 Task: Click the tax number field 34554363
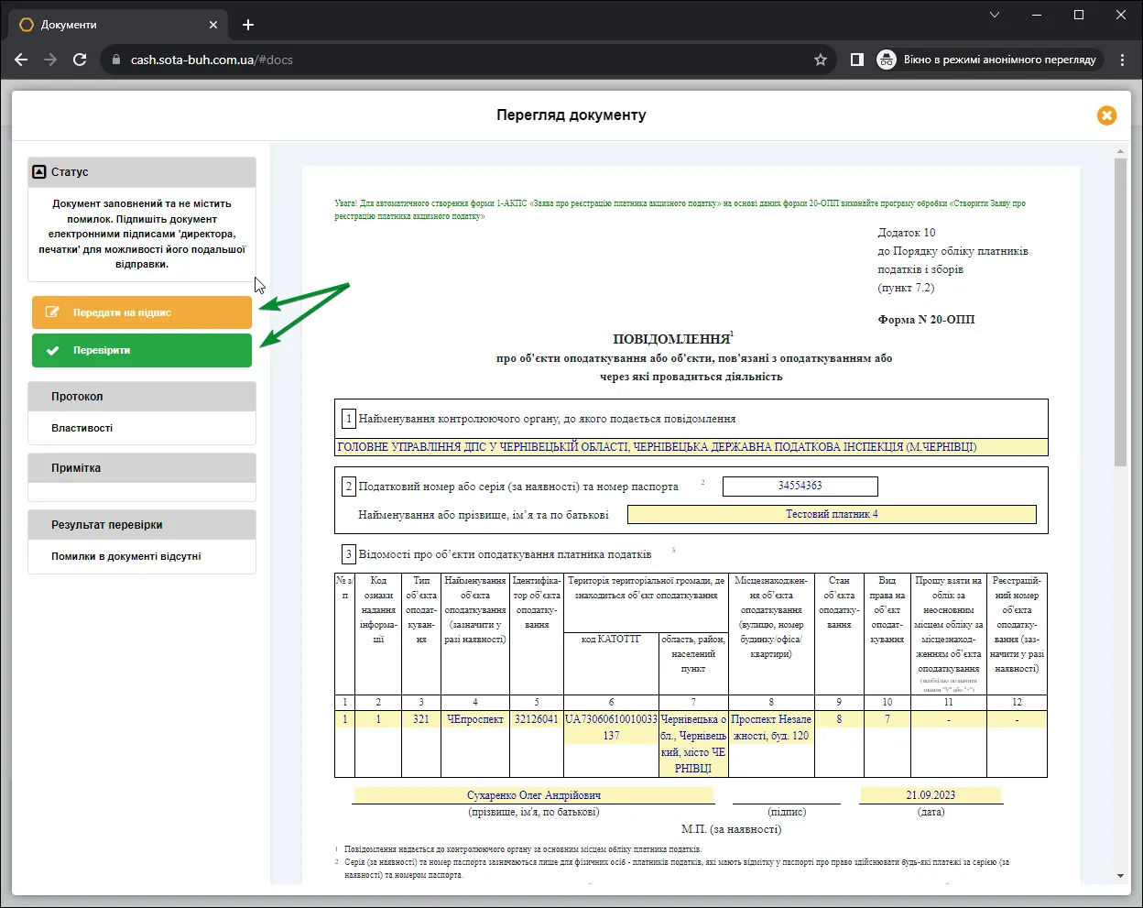[x=800, y=486]
